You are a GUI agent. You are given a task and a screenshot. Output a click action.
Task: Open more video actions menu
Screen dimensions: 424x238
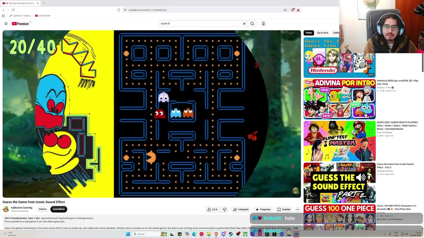[297, 209]
